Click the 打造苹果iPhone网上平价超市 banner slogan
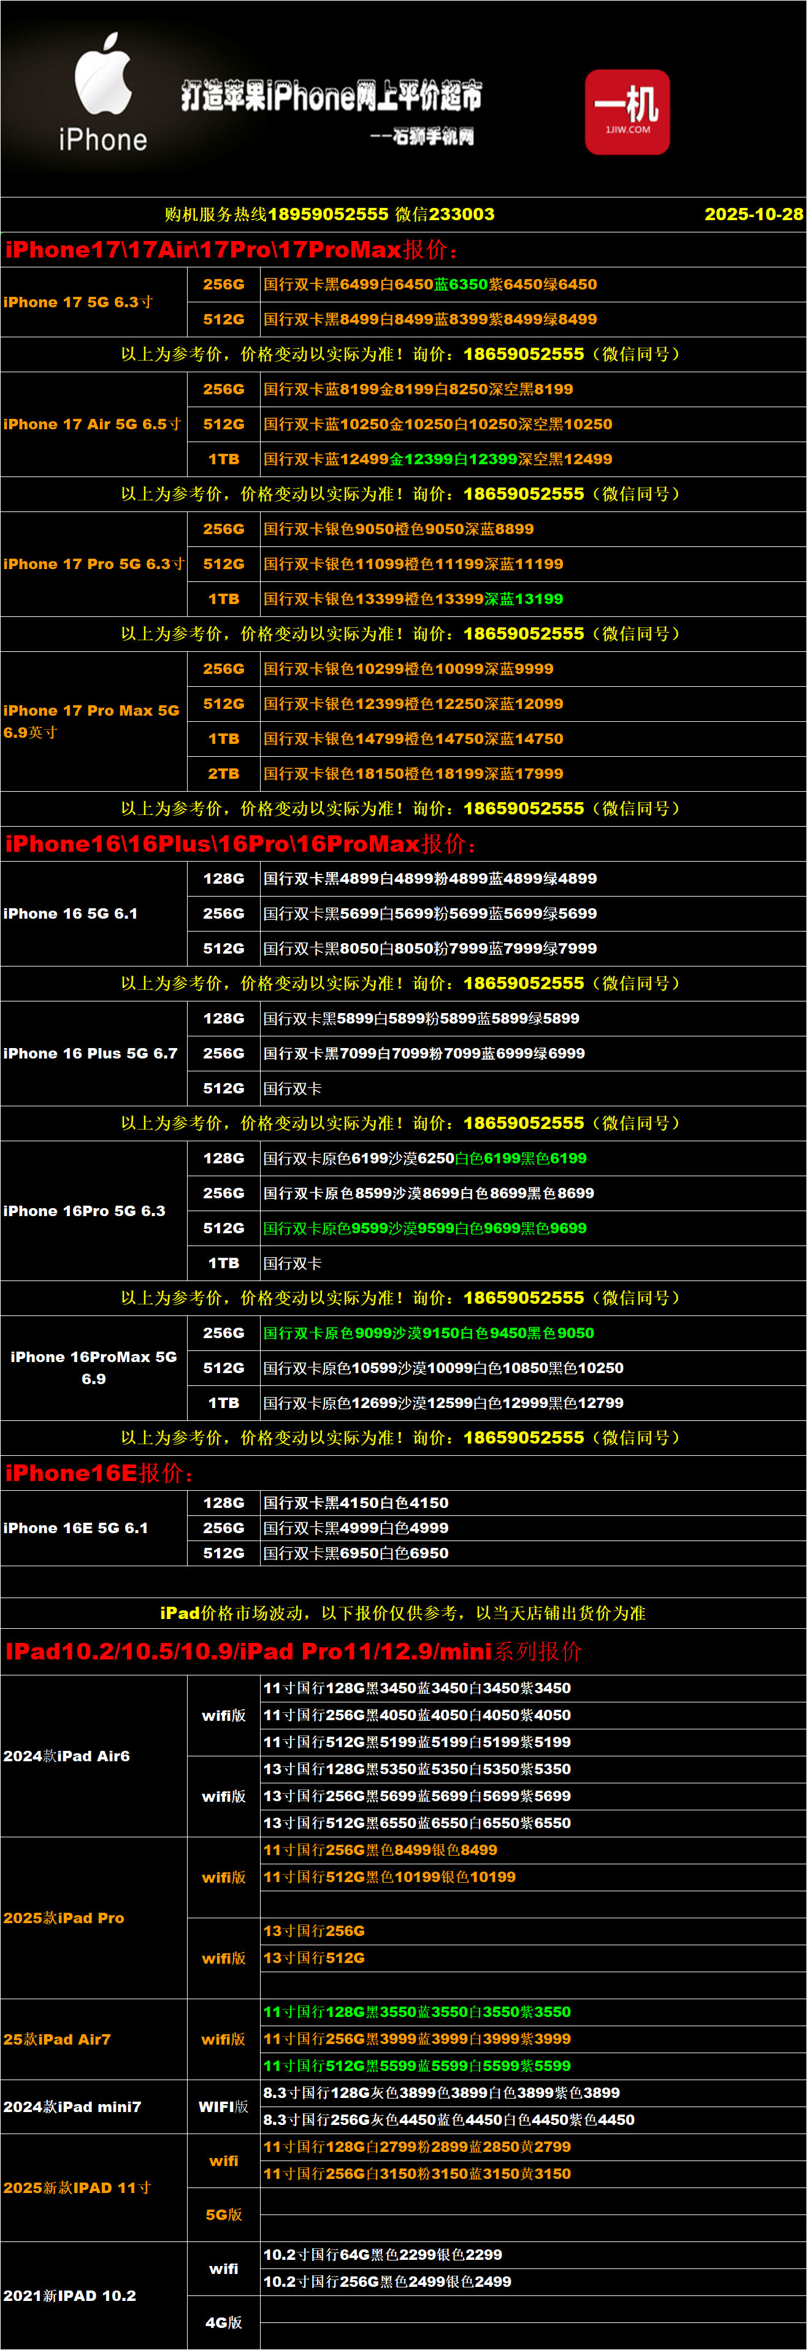807x2350 pixels. [x=331, y=96]
